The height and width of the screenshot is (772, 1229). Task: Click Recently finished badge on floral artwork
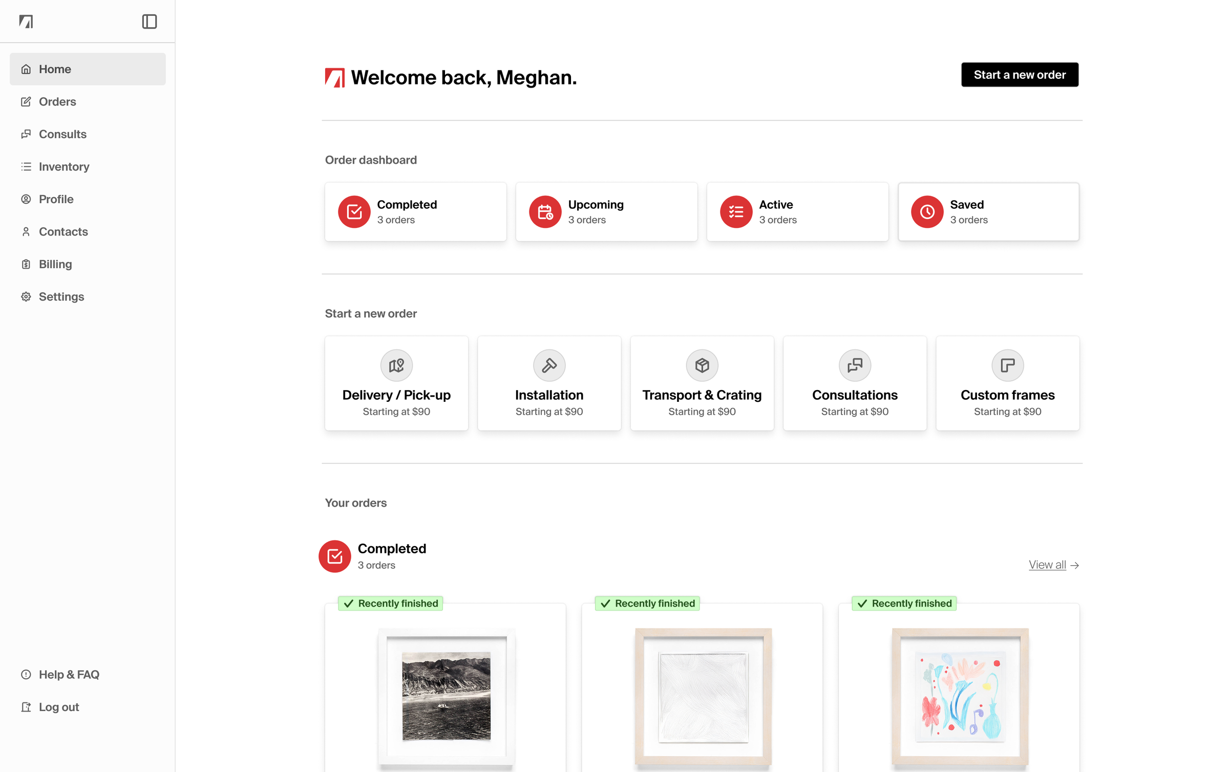tap(904, 603)
